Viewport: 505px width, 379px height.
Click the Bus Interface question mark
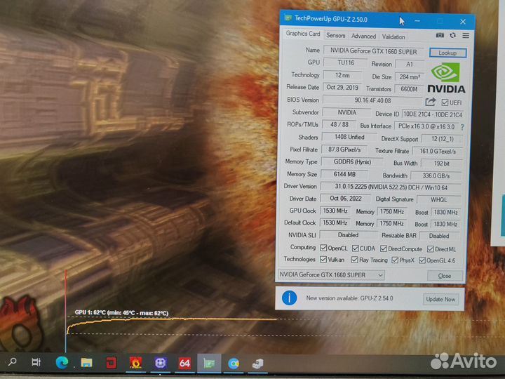click(x=462, y=127)
